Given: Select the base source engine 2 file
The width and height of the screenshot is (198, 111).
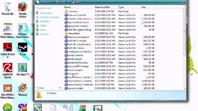Looking at the screenshot, I should tap(79, 37).
